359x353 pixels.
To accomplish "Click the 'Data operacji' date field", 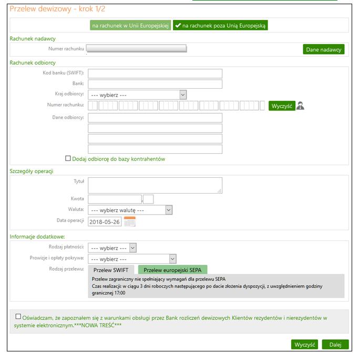I will tap(105, 222).
